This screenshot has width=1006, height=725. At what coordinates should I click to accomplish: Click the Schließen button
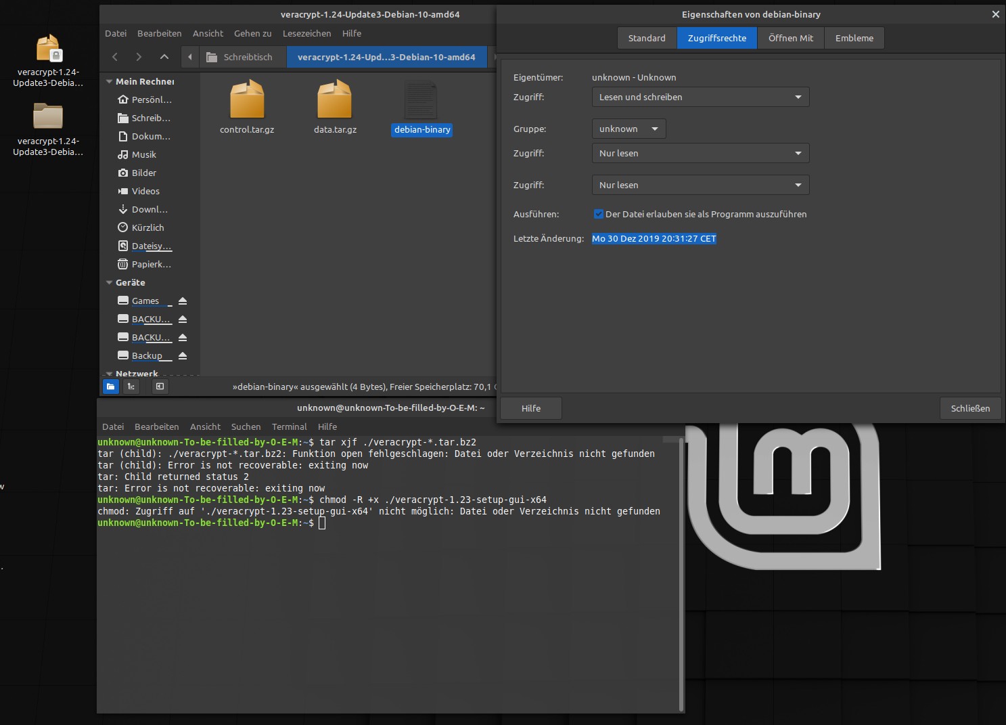point(970,408)
